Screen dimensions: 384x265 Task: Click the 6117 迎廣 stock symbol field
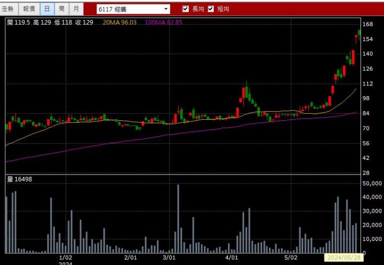click(x=129, y=9)
